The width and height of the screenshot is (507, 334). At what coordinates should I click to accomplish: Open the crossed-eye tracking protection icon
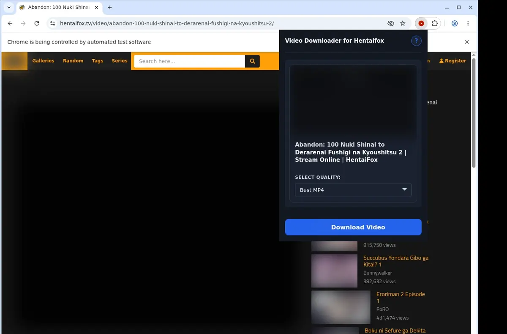(391, 24)
